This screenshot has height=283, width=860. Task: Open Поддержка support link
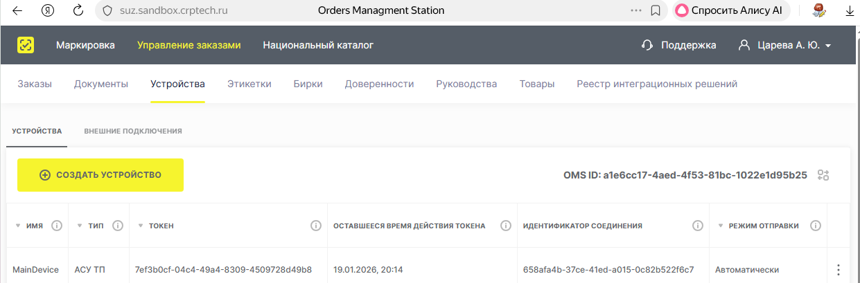(x=679, y=45)
